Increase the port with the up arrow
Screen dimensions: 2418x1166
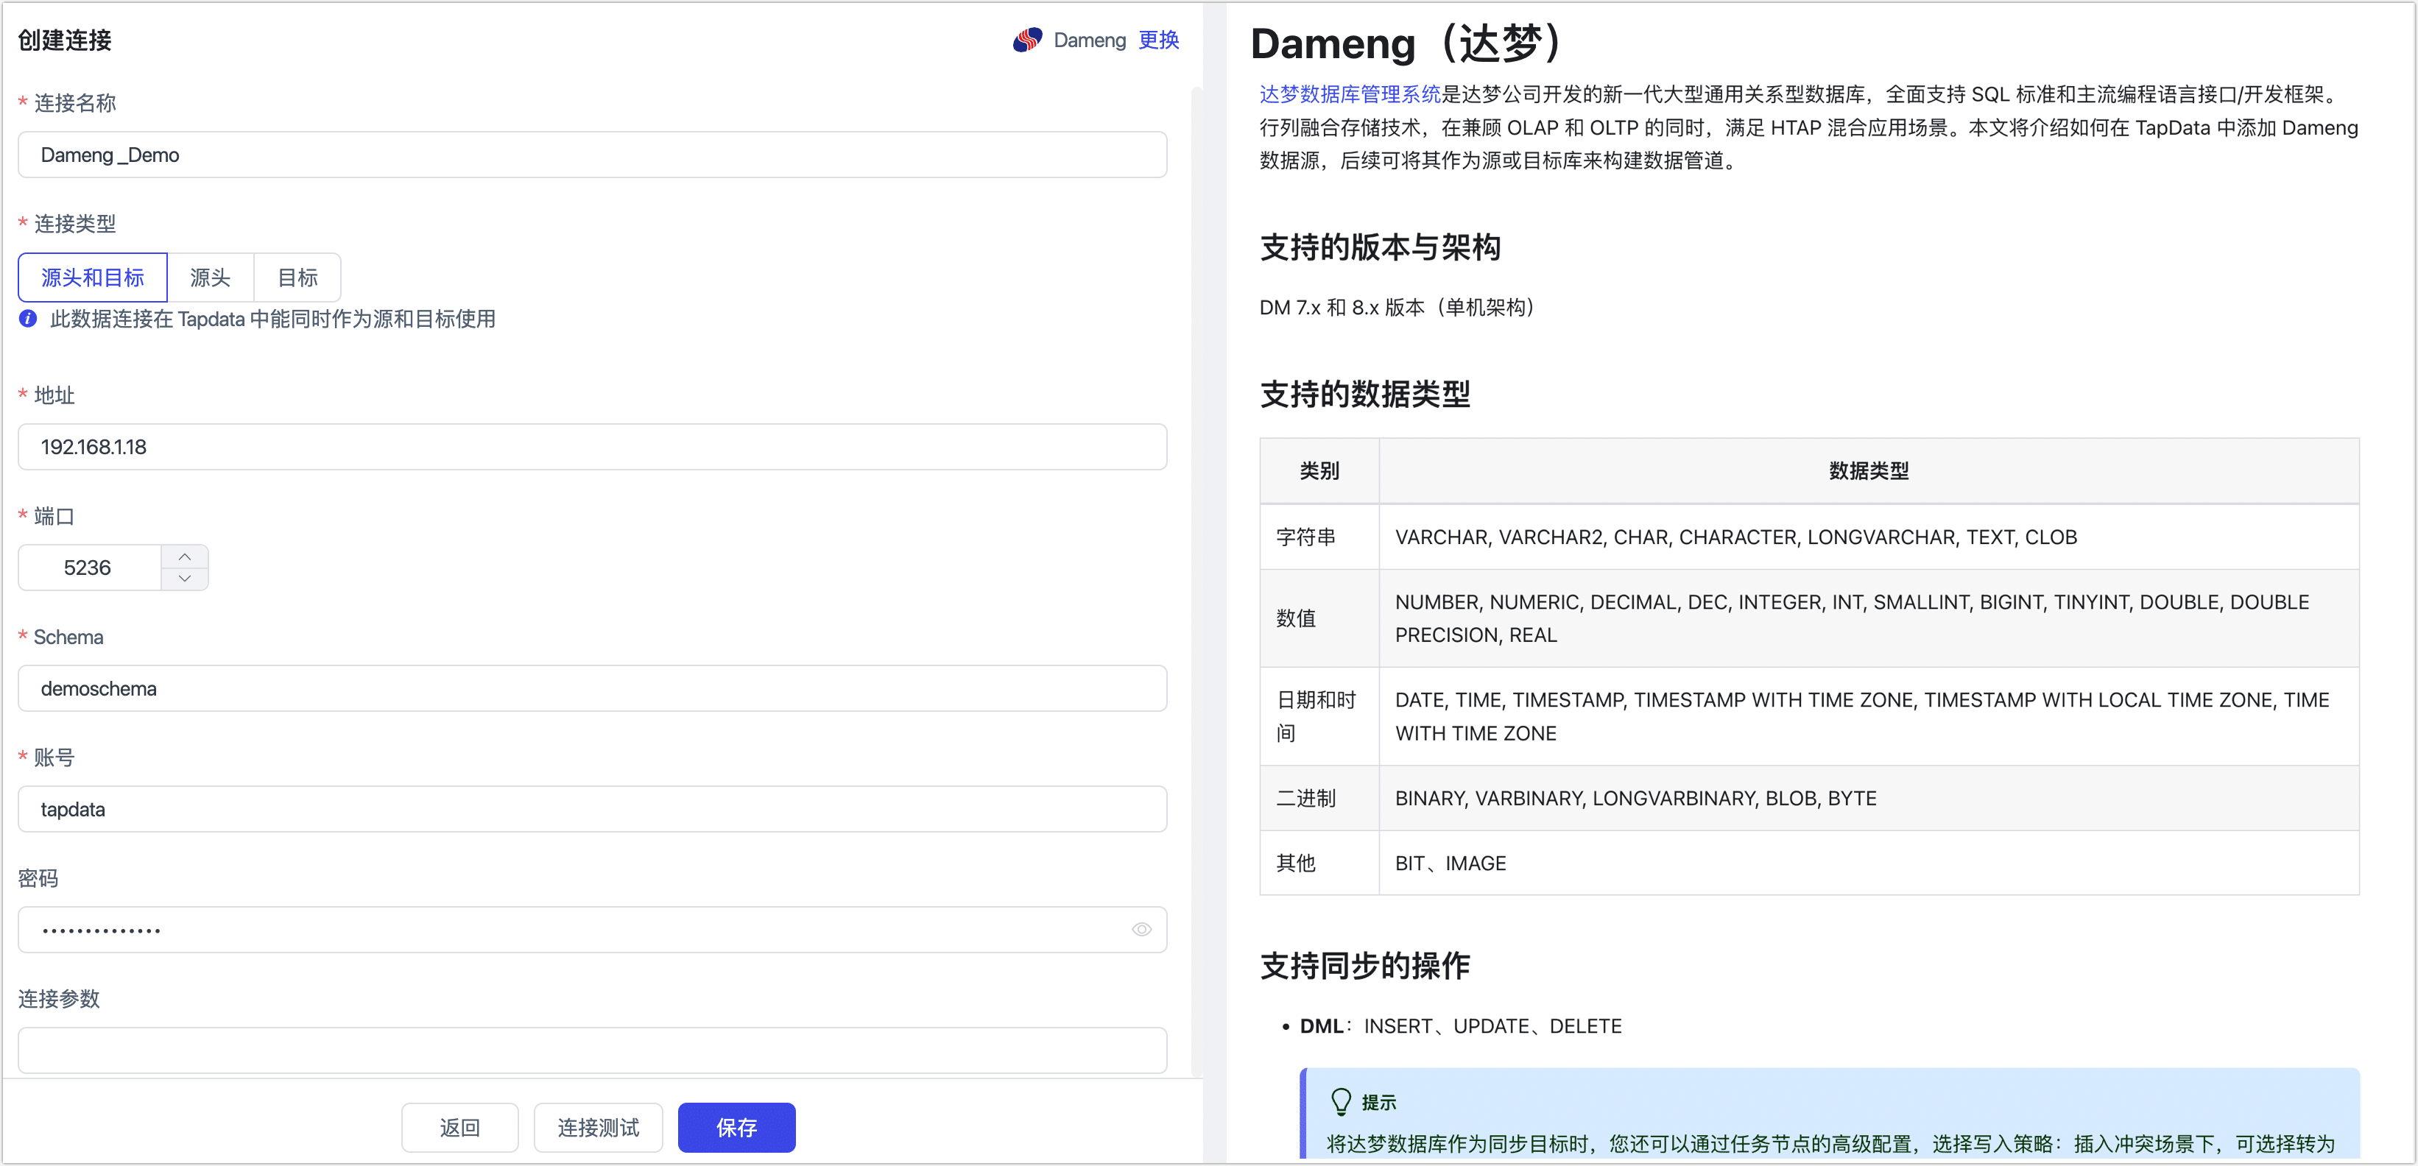[185, 555]
